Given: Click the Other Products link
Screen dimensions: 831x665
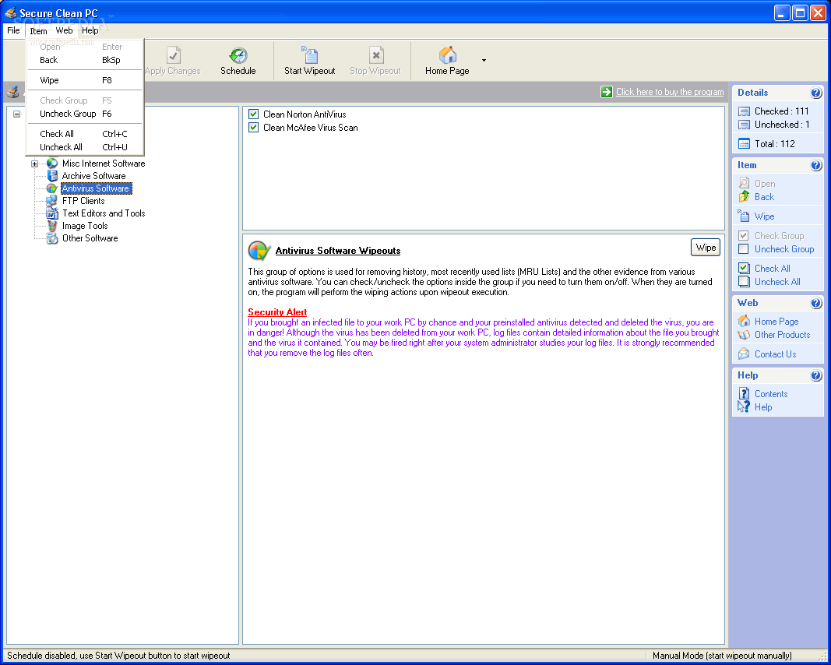Looking at the screenshot, I should click(782, 335).
